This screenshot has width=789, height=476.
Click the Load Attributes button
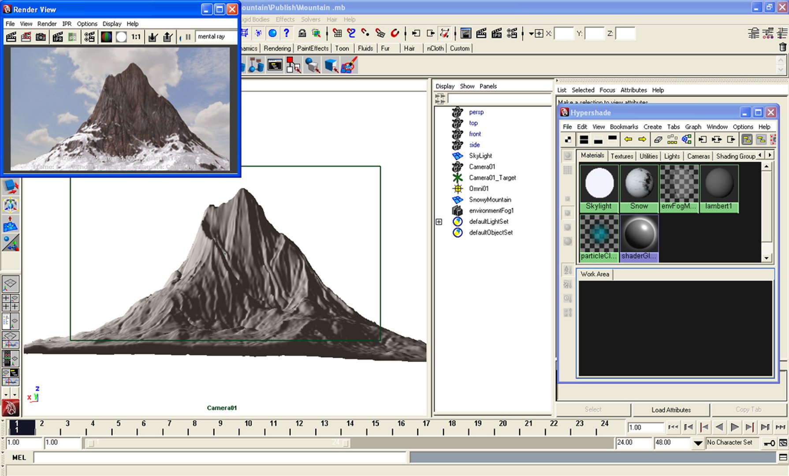[671, 410]
